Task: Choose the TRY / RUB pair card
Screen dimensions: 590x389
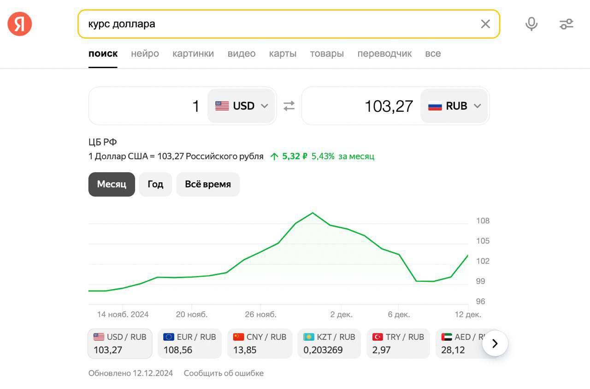Action: pyautogui.click(x=398, y=343)
